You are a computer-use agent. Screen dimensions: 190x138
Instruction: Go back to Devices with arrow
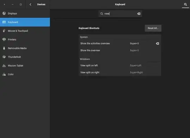pyautogui.click(x=30, y=5)
